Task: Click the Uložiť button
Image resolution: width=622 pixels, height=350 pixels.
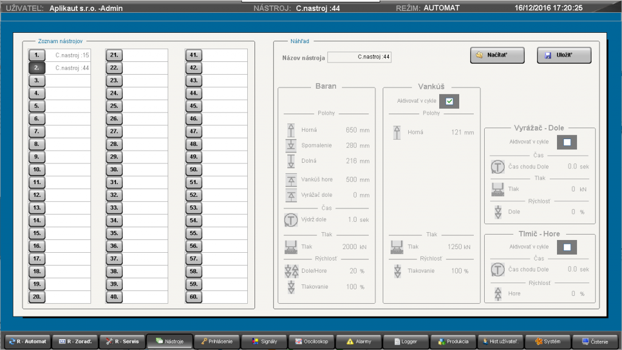Action: point(564,55)
